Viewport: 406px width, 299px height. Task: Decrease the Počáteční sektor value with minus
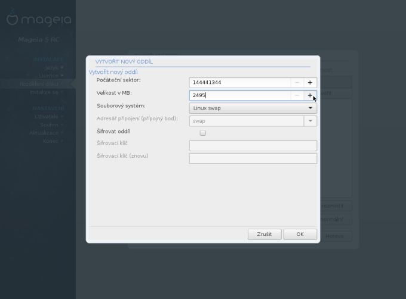tap(297, 83)
